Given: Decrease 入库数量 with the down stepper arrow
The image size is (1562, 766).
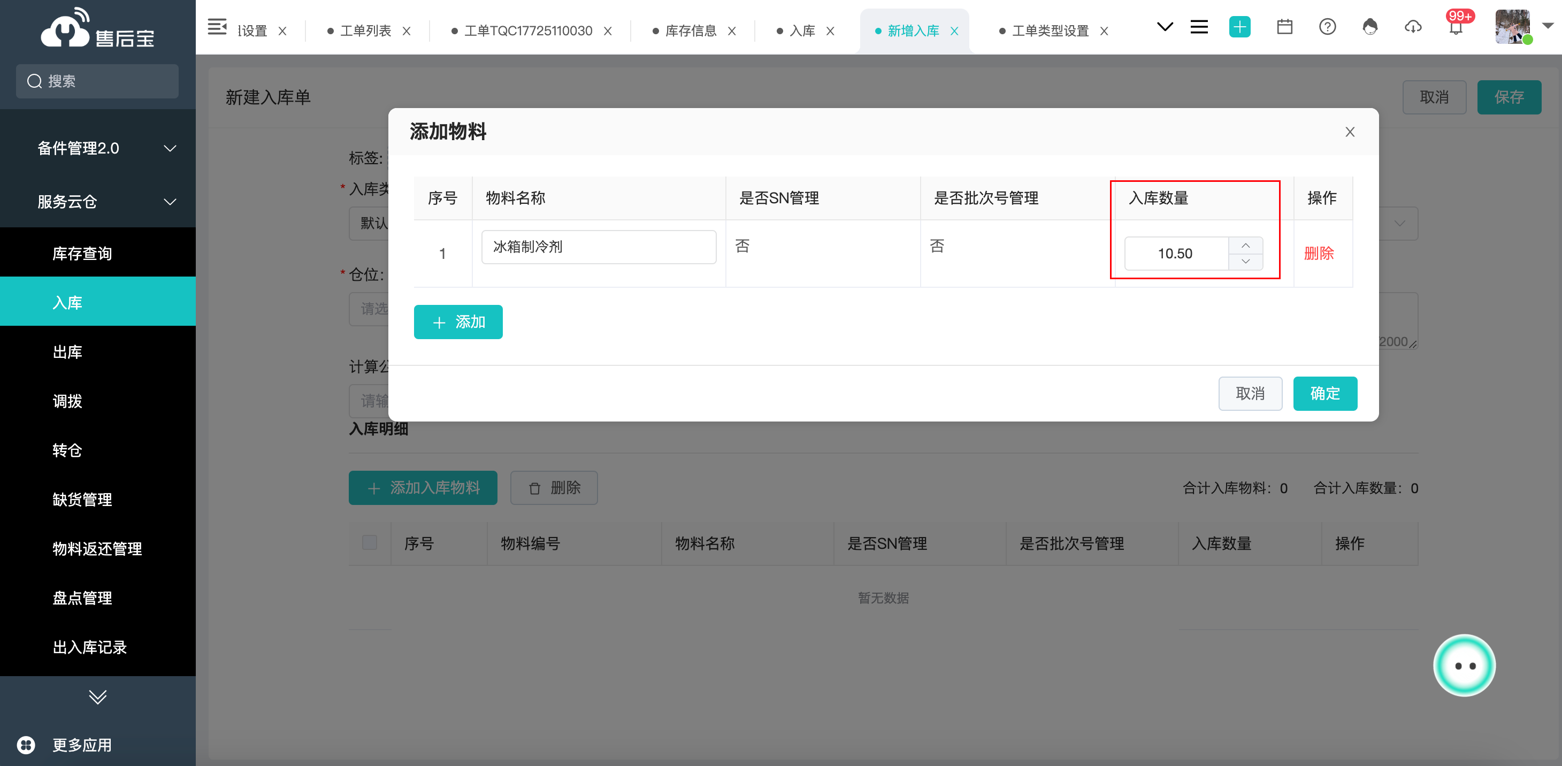Looking at the screenshot, I should 1245,262.
